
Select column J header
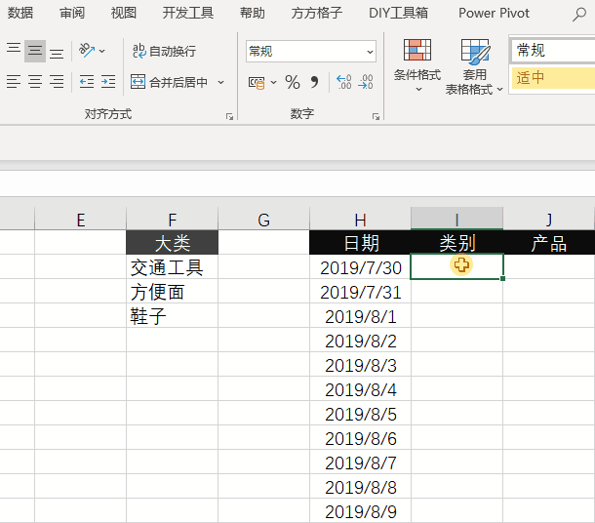pyautogui.click(x=549, y=219)
